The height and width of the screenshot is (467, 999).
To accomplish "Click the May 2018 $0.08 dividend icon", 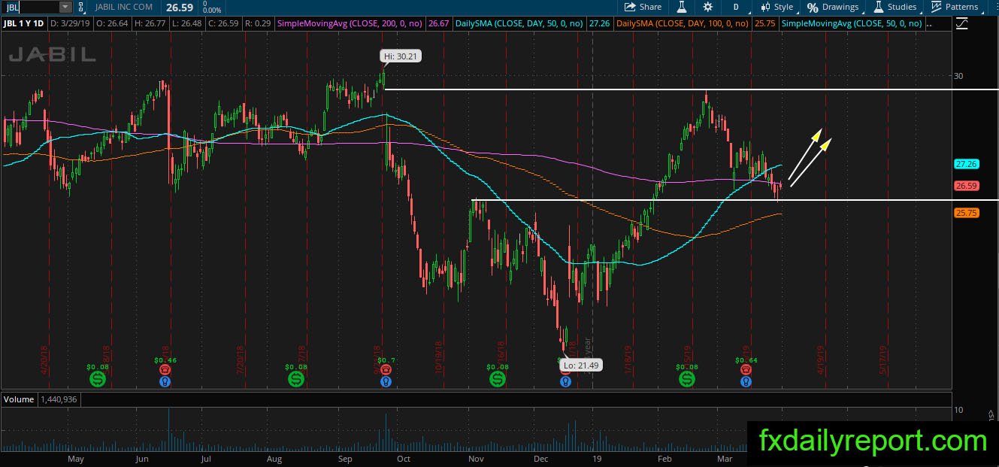I will pyautogui.click(x=98, y=379).
